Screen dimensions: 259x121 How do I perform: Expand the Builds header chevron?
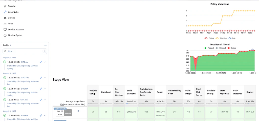(11, 45)
